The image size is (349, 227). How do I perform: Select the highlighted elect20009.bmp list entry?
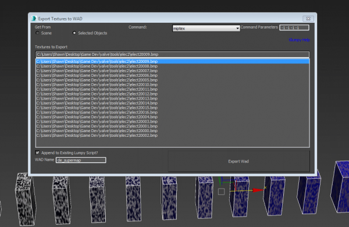[173, 62]
